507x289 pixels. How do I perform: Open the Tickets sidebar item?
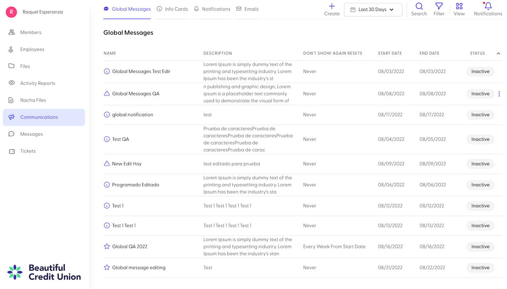28,151
